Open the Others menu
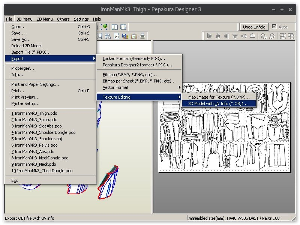 (x=63, y=19)
